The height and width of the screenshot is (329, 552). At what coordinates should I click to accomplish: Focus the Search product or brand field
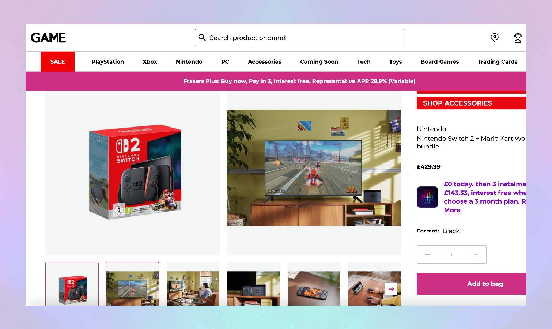(299, 38)
